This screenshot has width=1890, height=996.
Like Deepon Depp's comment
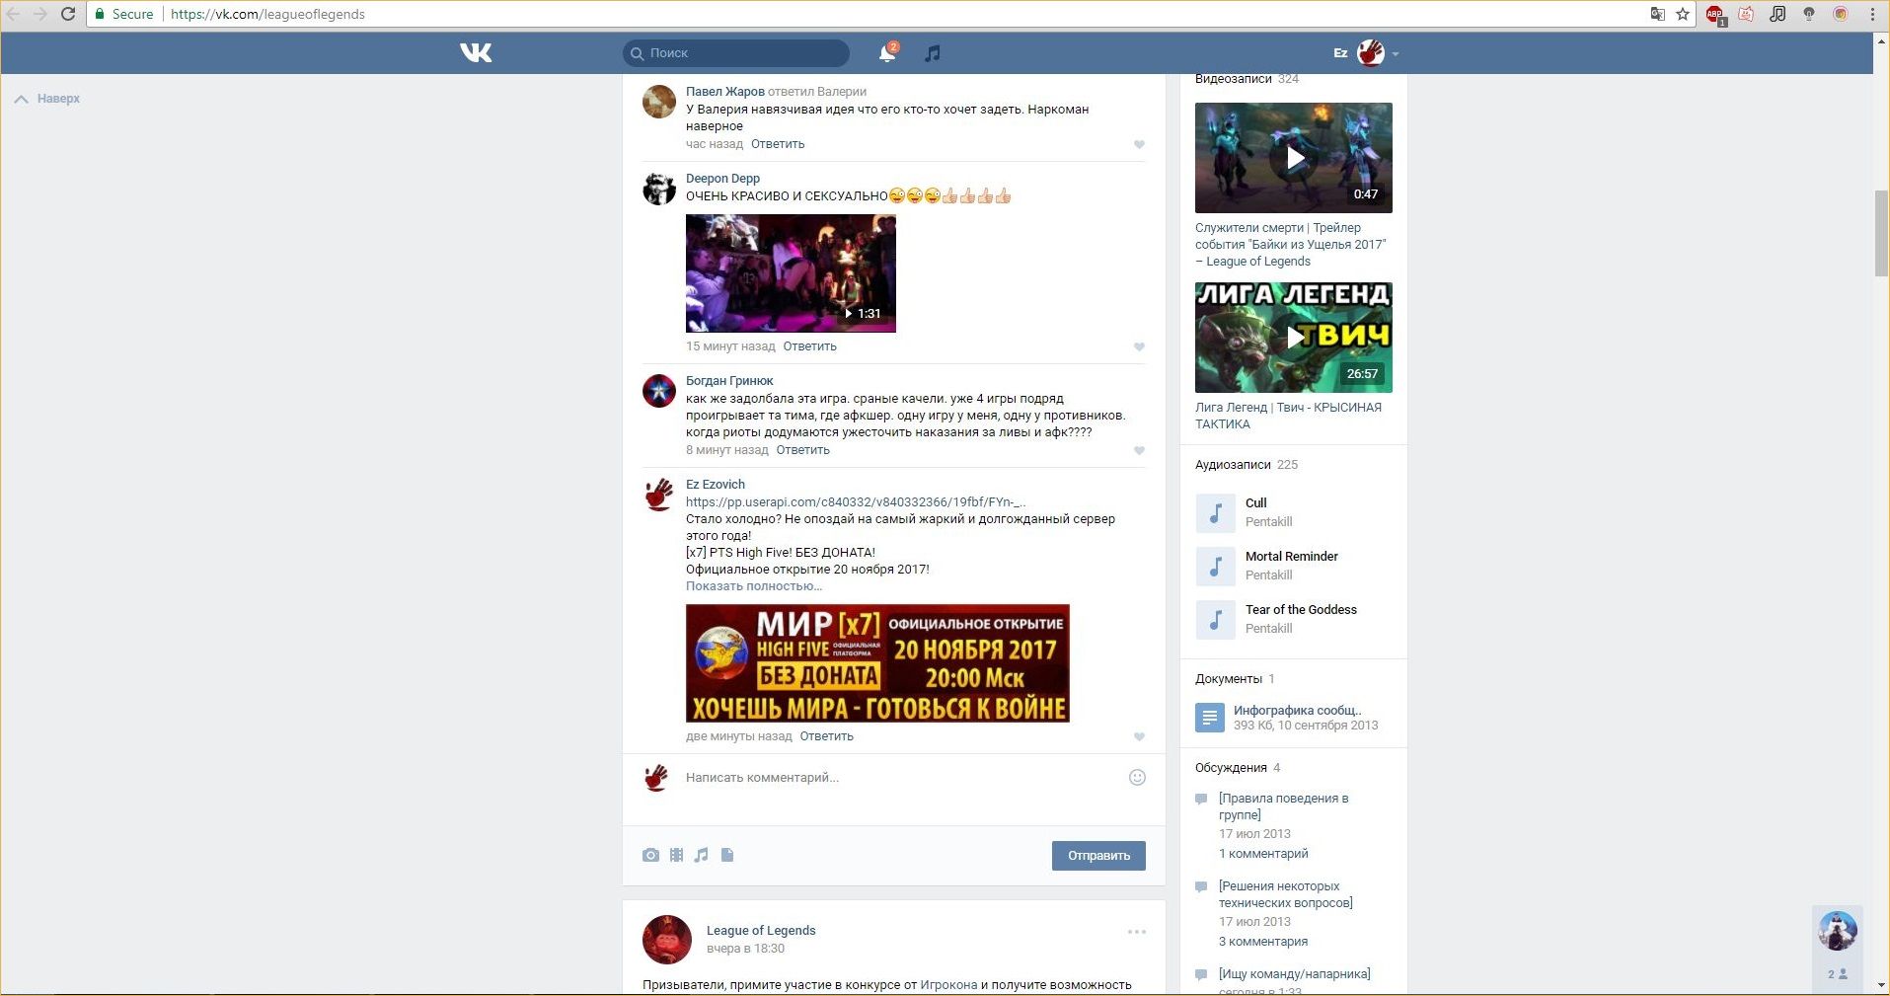click(1139, 347)
